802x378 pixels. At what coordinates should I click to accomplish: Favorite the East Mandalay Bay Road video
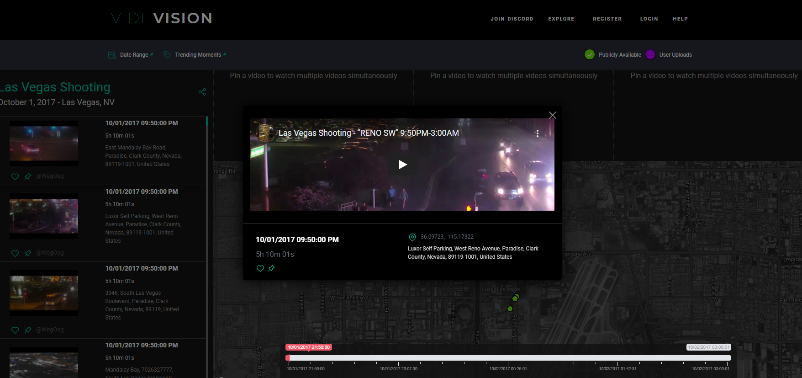[x=15, y=176]
